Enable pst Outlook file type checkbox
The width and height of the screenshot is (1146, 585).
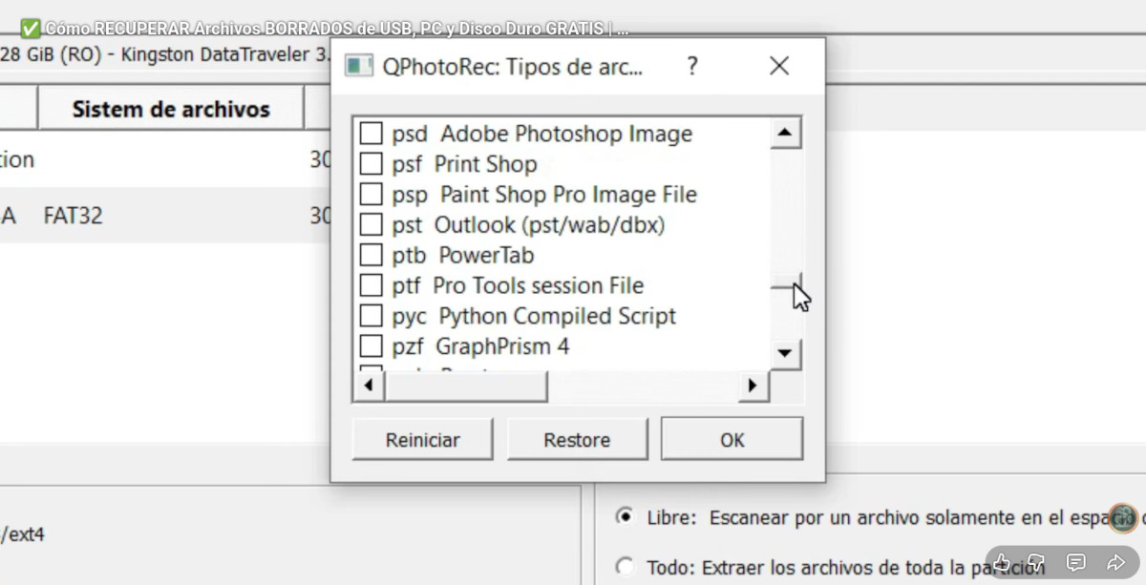(371, 225)
